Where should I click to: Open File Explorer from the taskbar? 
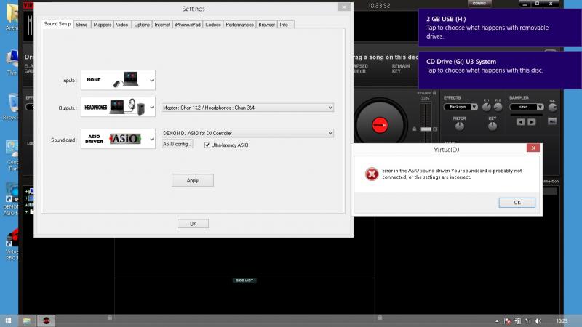point(27,320)
